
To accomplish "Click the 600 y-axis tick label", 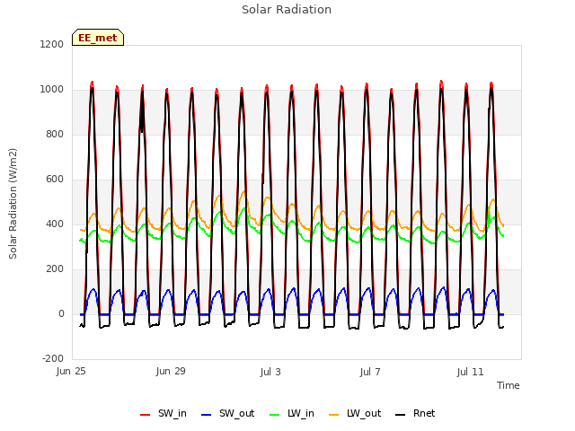I will tap(55, 180).
